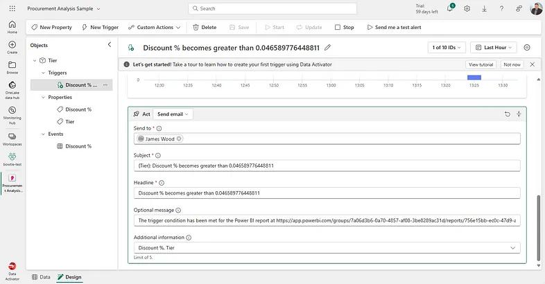The image size is (545, 284).
Task: Close the getting started banner
Action: pos(532,64)
